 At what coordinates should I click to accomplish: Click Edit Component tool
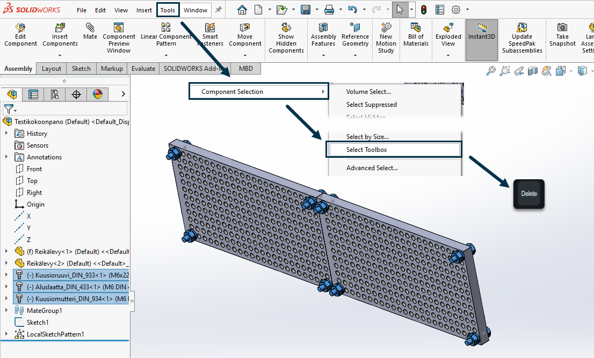[20, 35]
